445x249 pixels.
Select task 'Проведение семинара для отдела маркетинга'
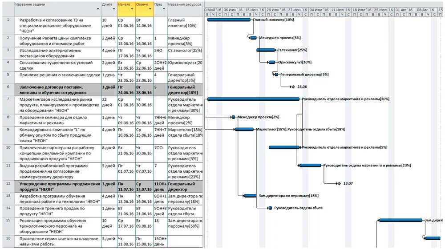coord(57,120)
